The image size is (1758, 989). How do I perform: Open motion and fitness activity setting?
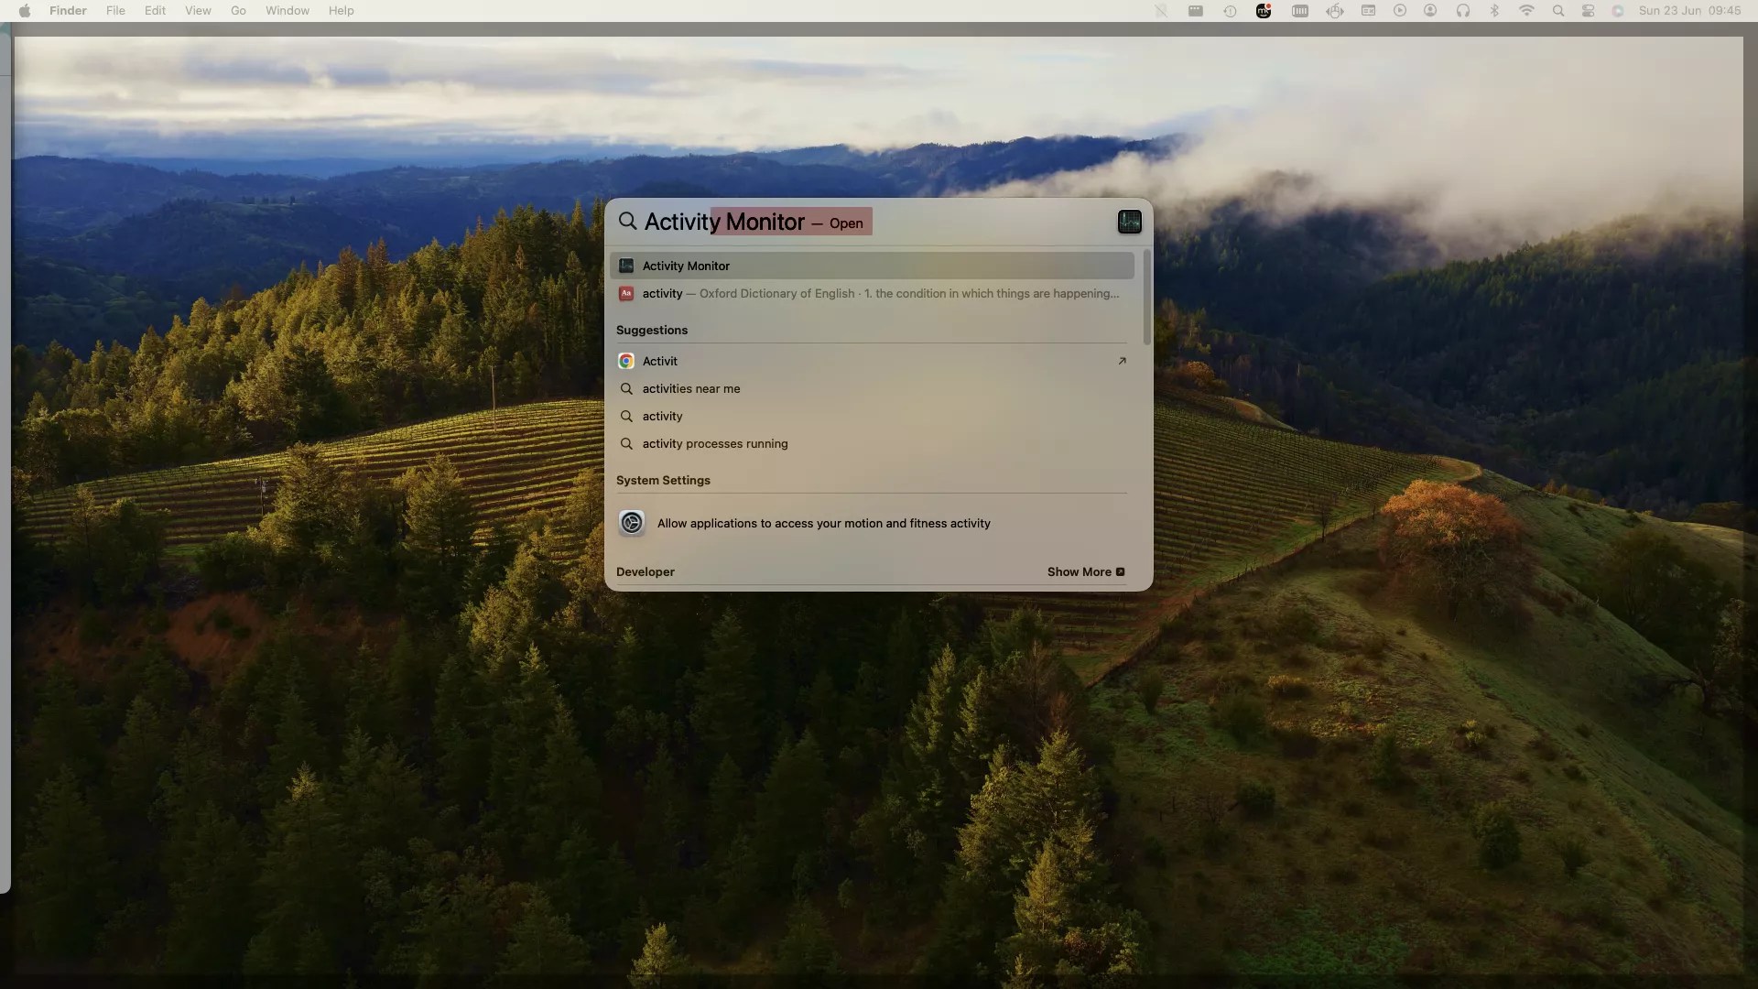click(822, 523)
